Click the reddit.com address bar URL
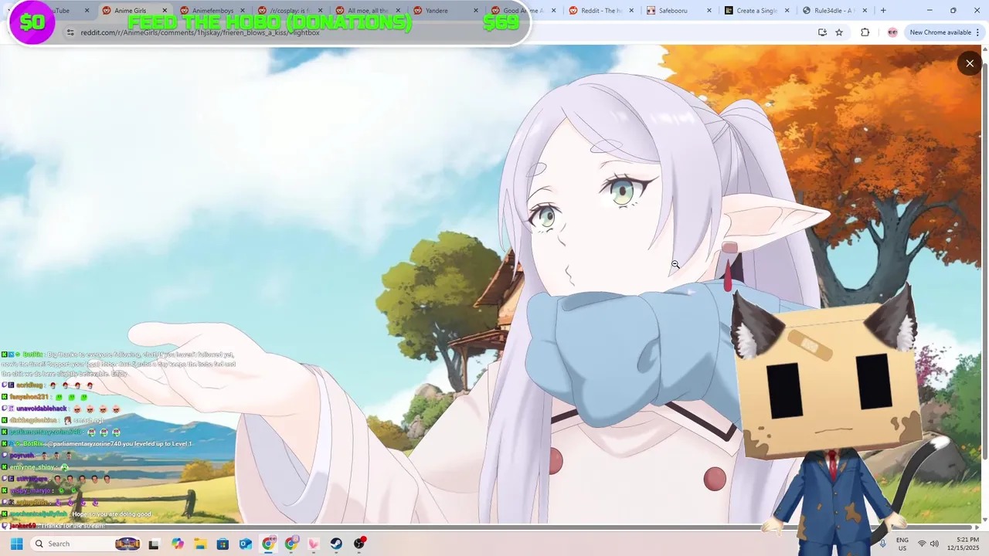 pyautogui.click(x=199, y=32)
